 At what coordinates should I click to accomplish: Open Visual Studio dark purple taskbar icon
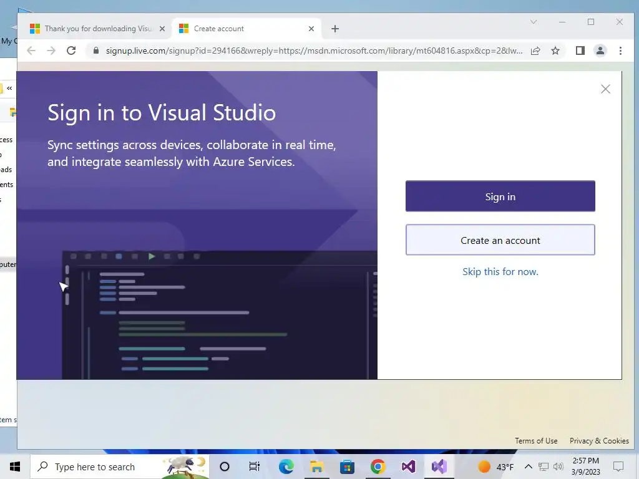pyautogui.click(x=408, y=467)
